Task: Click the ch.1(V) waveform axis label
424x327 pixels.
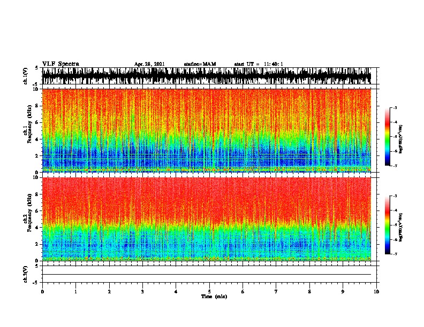Action: pyautogui.click(x=25, y=76)
